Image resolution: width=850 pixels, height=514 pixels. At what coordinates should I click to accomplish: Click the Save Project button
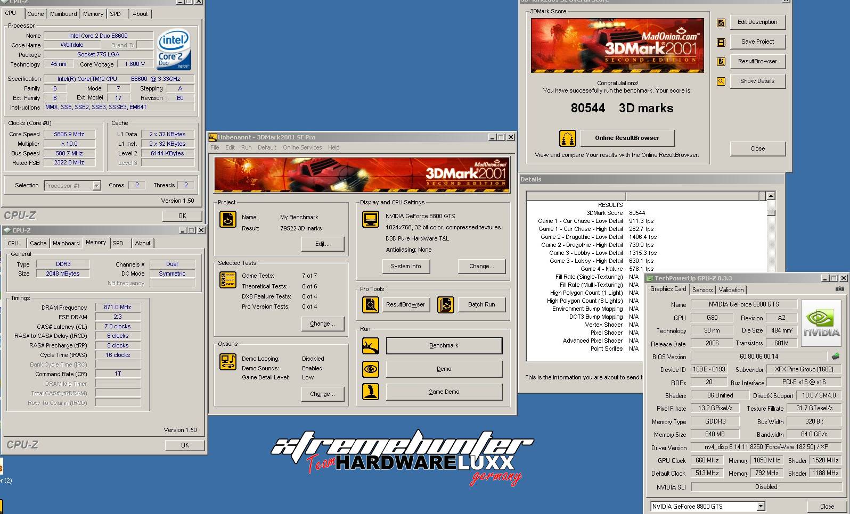(x=757, y=42)
